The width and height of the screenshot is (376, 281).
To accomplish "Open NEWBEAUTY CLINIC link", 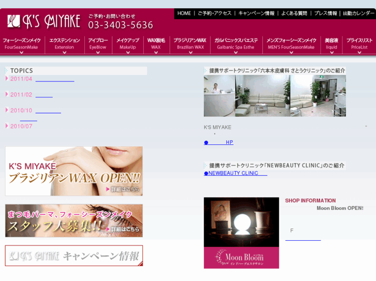I will coord(235,173).
